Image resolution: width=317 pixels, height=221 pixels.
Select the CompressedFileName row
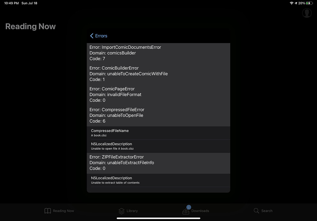[158, 133]
